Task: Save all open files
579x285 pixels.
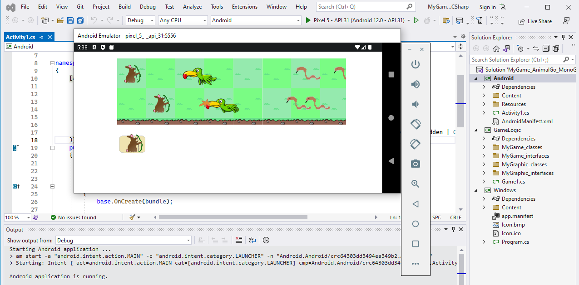Action: click(79, 20)
